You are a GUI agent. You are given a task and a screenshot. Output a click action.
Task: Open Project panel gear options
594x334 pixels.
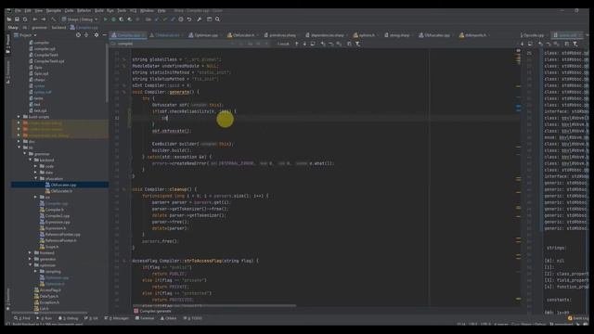click(97, 35)
